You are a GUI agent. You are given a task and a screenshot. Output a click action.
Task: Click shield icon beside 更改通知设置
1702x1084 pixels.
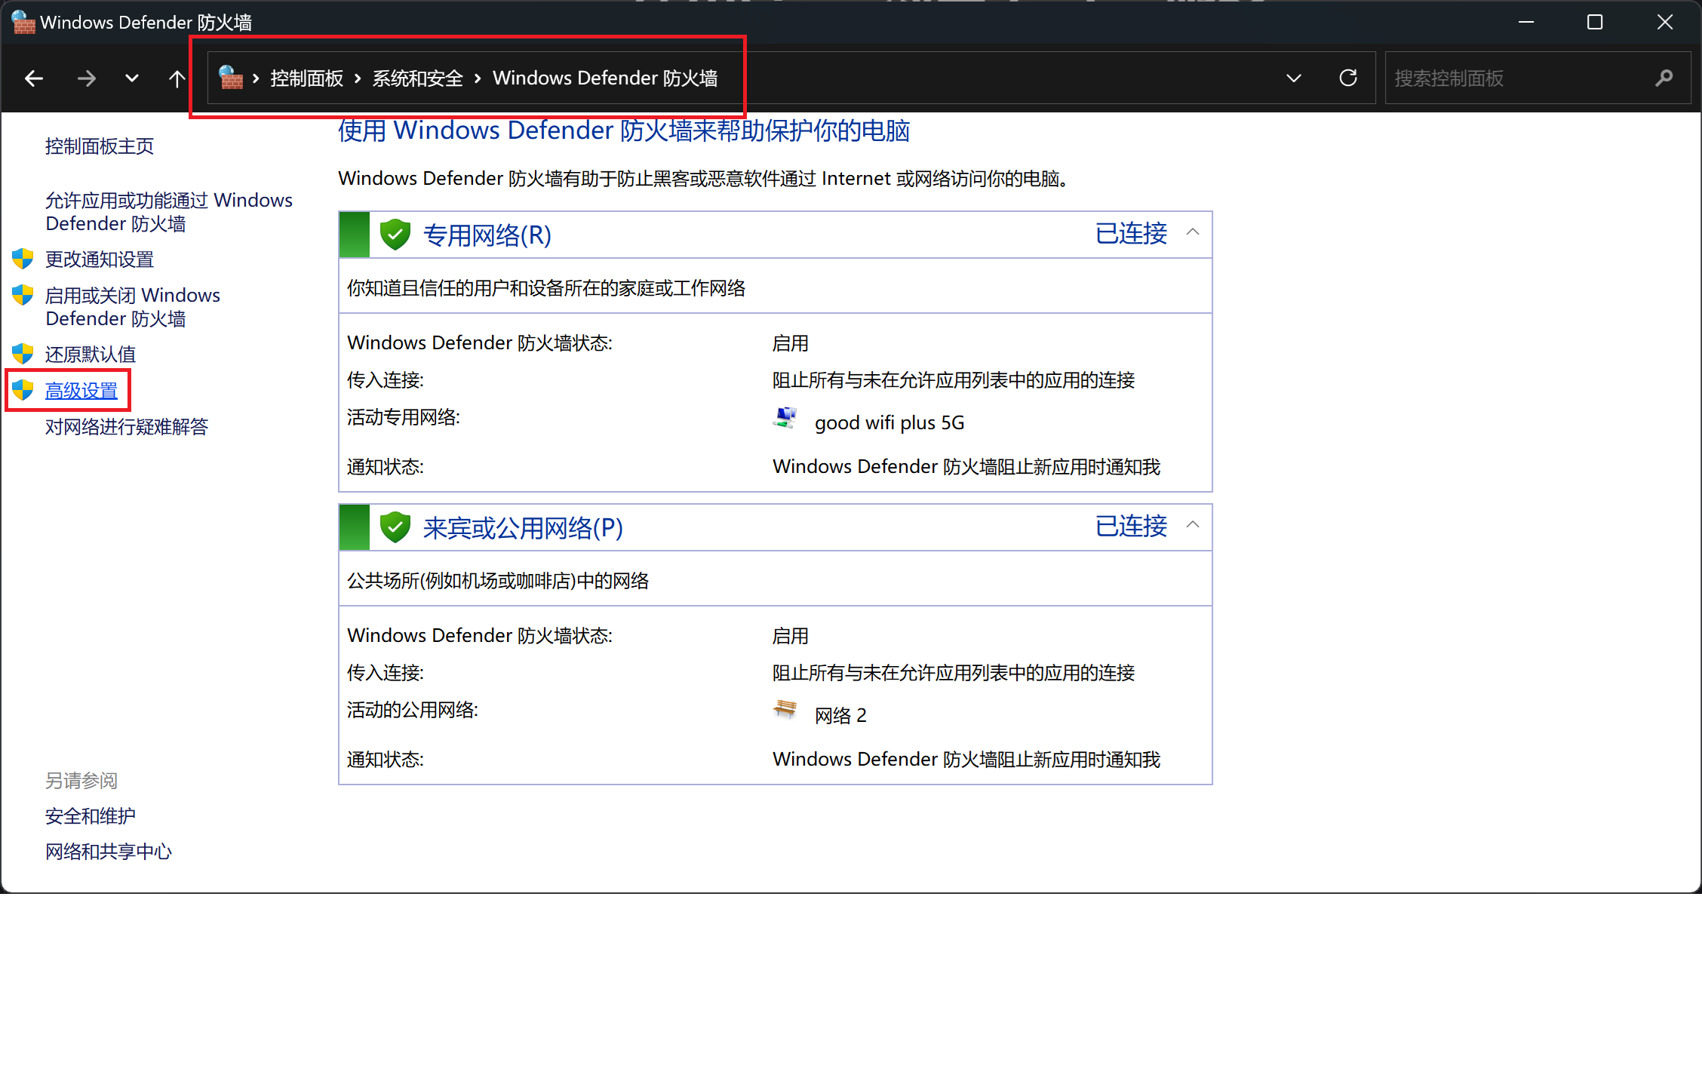23,259
